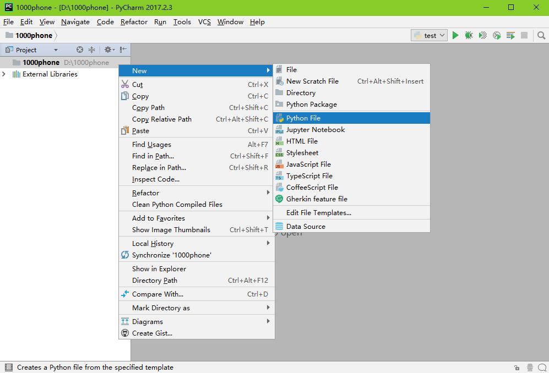Select Data Source in New submenu

(351, 227)
